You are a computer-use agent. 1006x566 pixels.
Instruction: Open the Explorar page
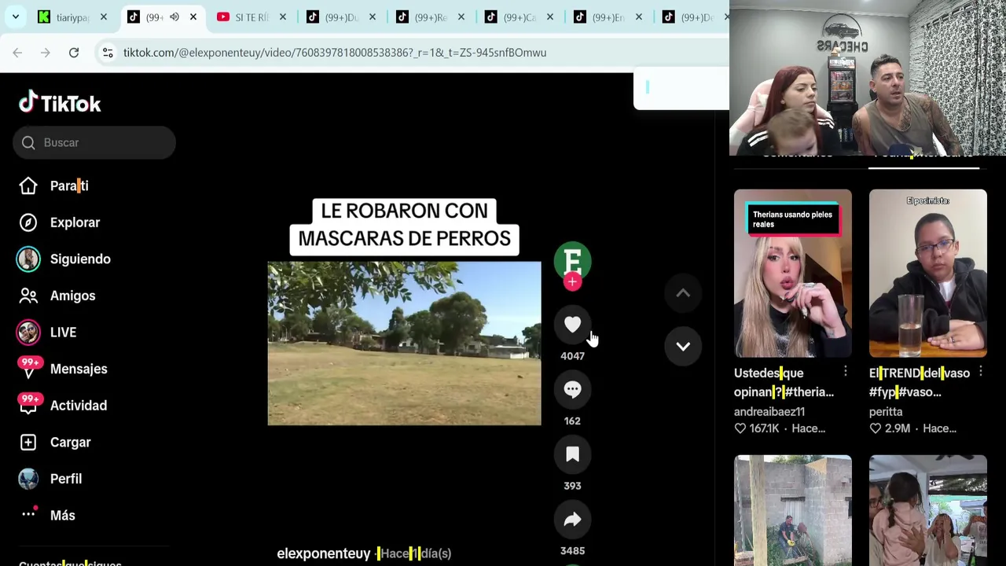[x=75, y=222]
